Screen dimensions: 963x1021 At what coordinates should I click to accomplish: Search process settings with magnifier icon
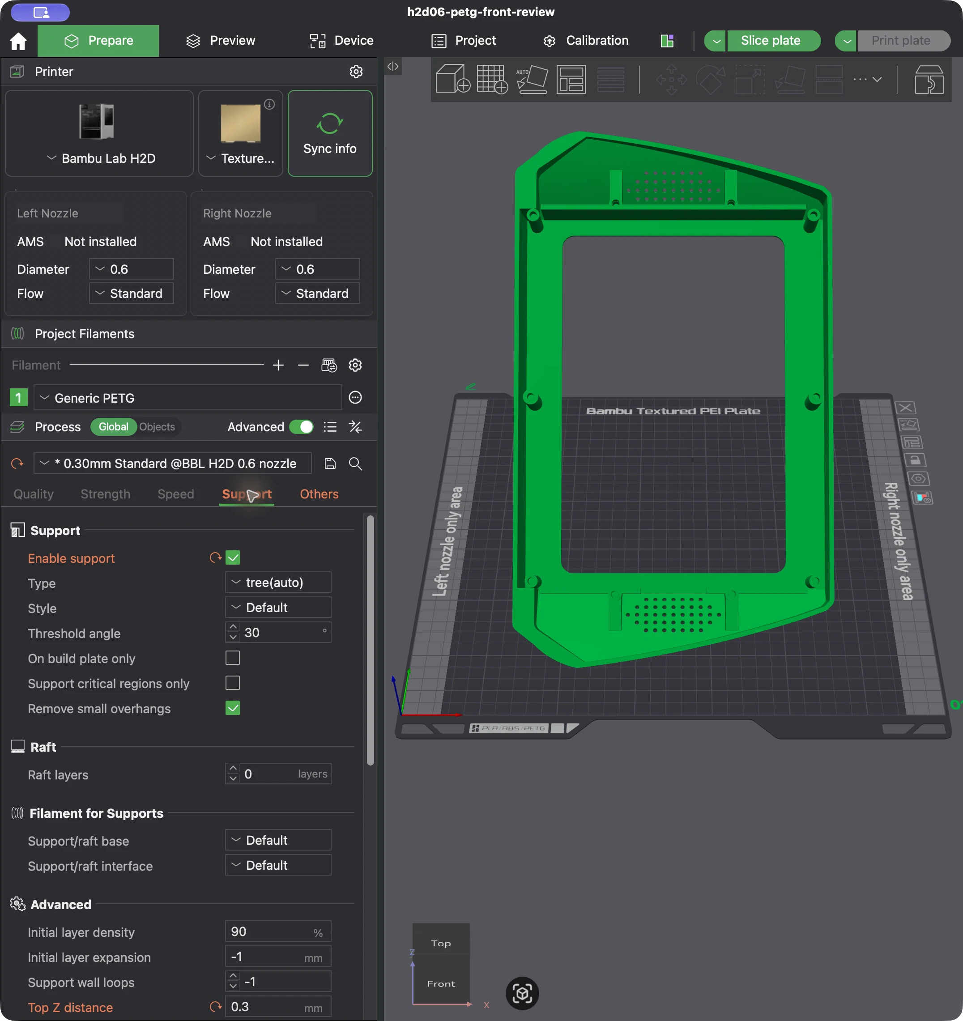tap(355, 464)
